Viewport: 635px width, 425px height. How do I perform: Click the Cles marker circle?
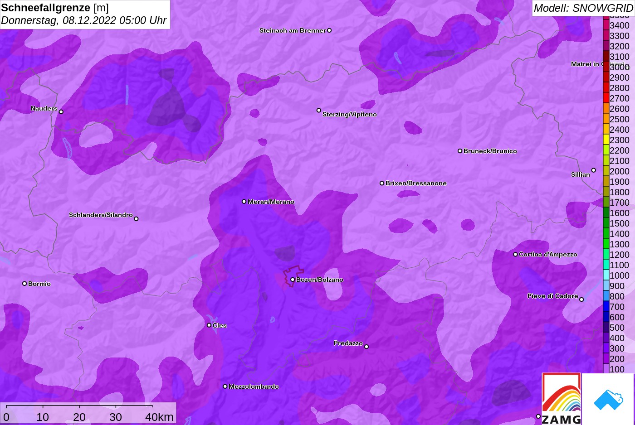(x=209, y=325)
